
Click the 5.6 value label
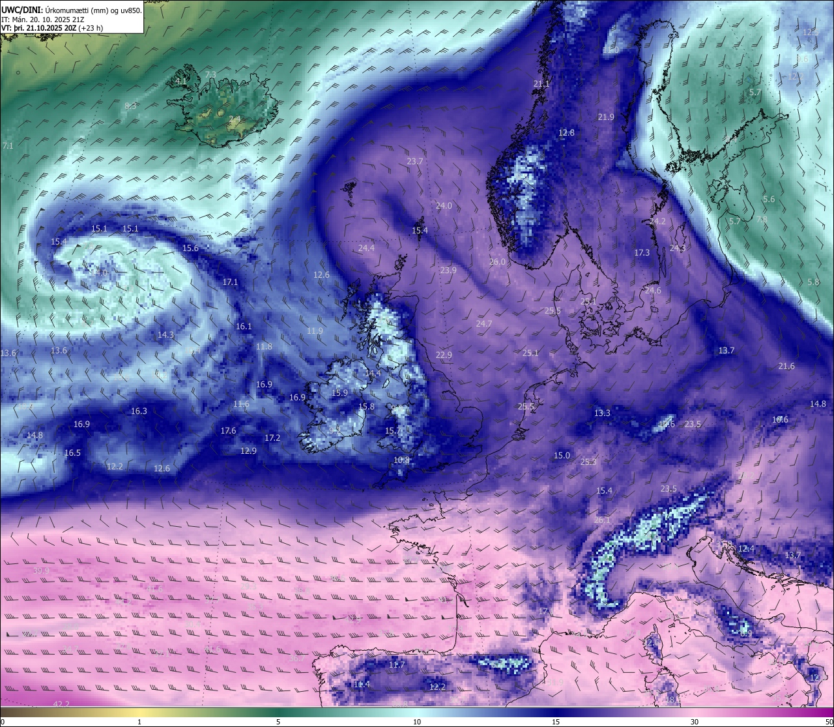point(769,200)
